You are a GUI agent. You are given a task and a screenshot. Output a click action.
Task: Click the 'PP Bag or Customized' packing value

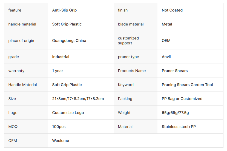pyautogui.click(x=182, y=99)
